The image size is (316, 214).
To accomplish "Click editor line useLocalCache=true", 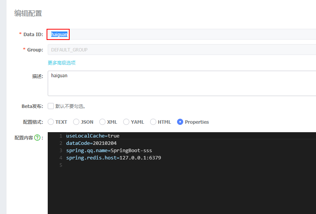I will coord(93,136).
